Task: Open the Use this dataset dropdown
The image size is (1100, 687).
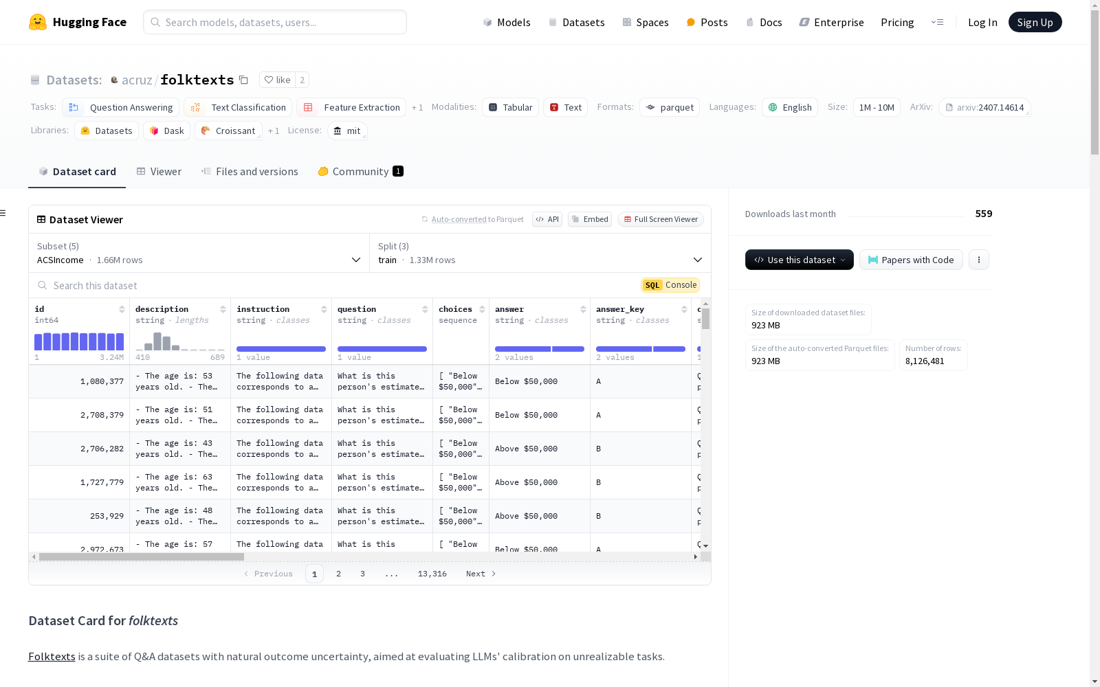Action: pyautogui.click(x=800, y=260)
